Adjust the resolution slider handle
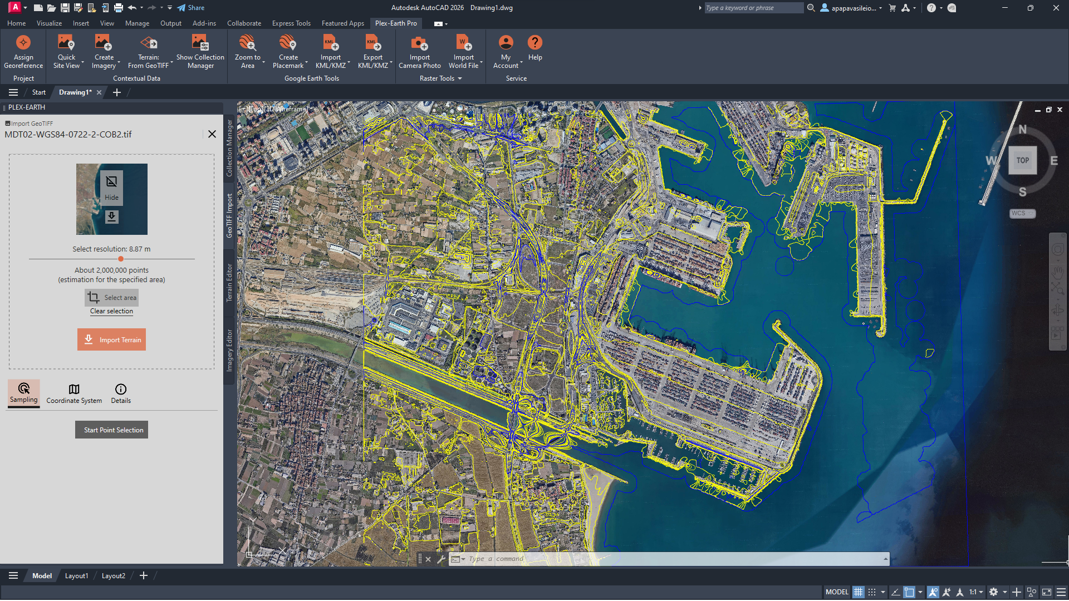Screen dimensions: 1069x601 point(121,259)
